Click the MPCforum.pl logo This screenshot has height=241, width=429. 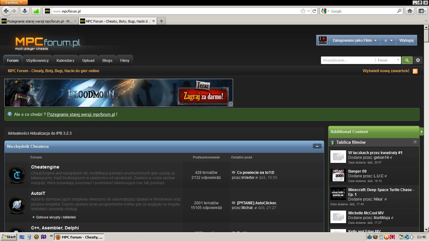(x=48, y=43)
